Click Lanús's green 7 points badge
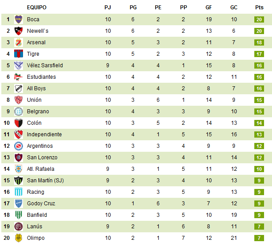Viewport: 272px width, 250px height. pos(259,227)
